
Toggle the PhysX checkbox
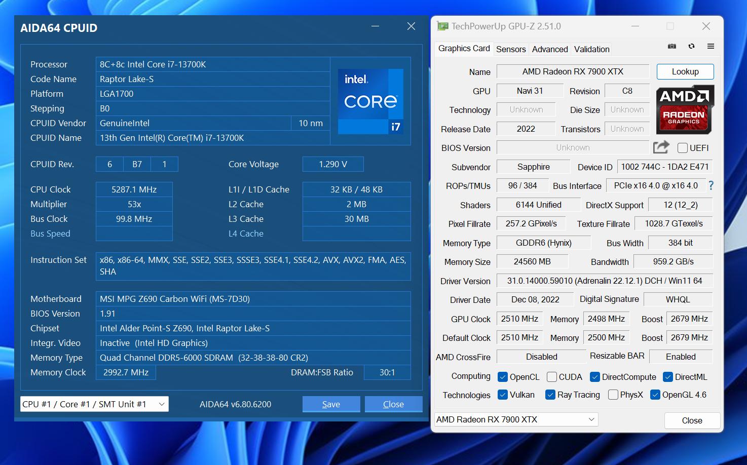(613, 395)
